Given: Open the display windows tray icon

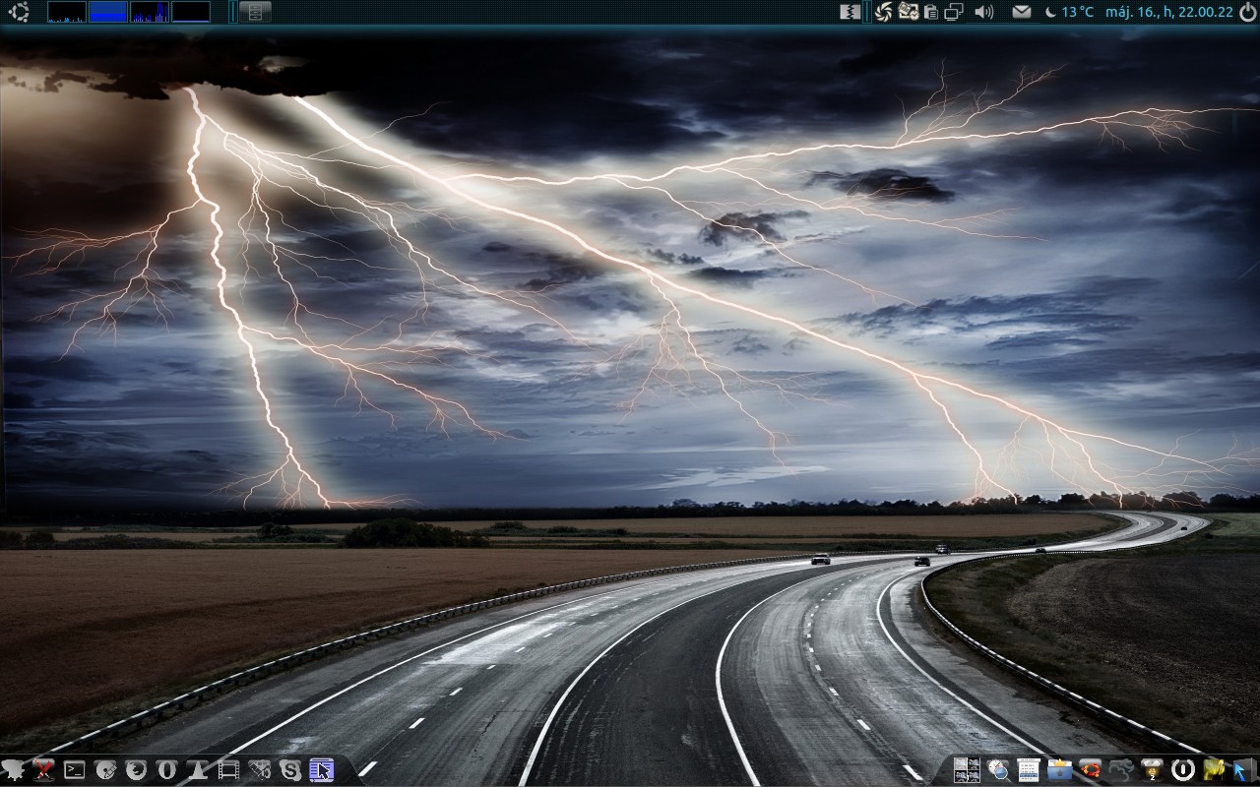Looking at the screenshot, I should (x=954, y=12).
